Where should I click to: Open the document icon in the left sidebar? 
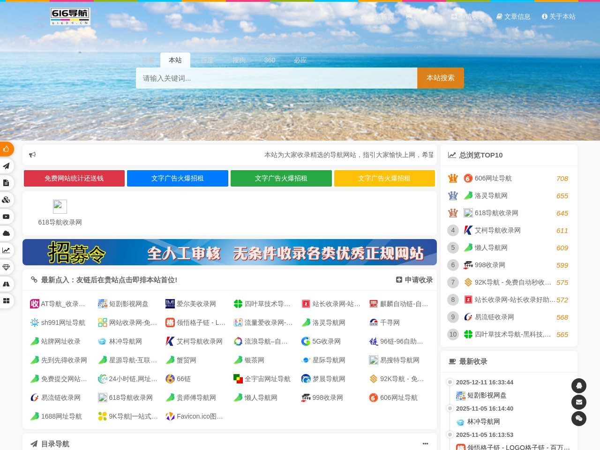6,183
